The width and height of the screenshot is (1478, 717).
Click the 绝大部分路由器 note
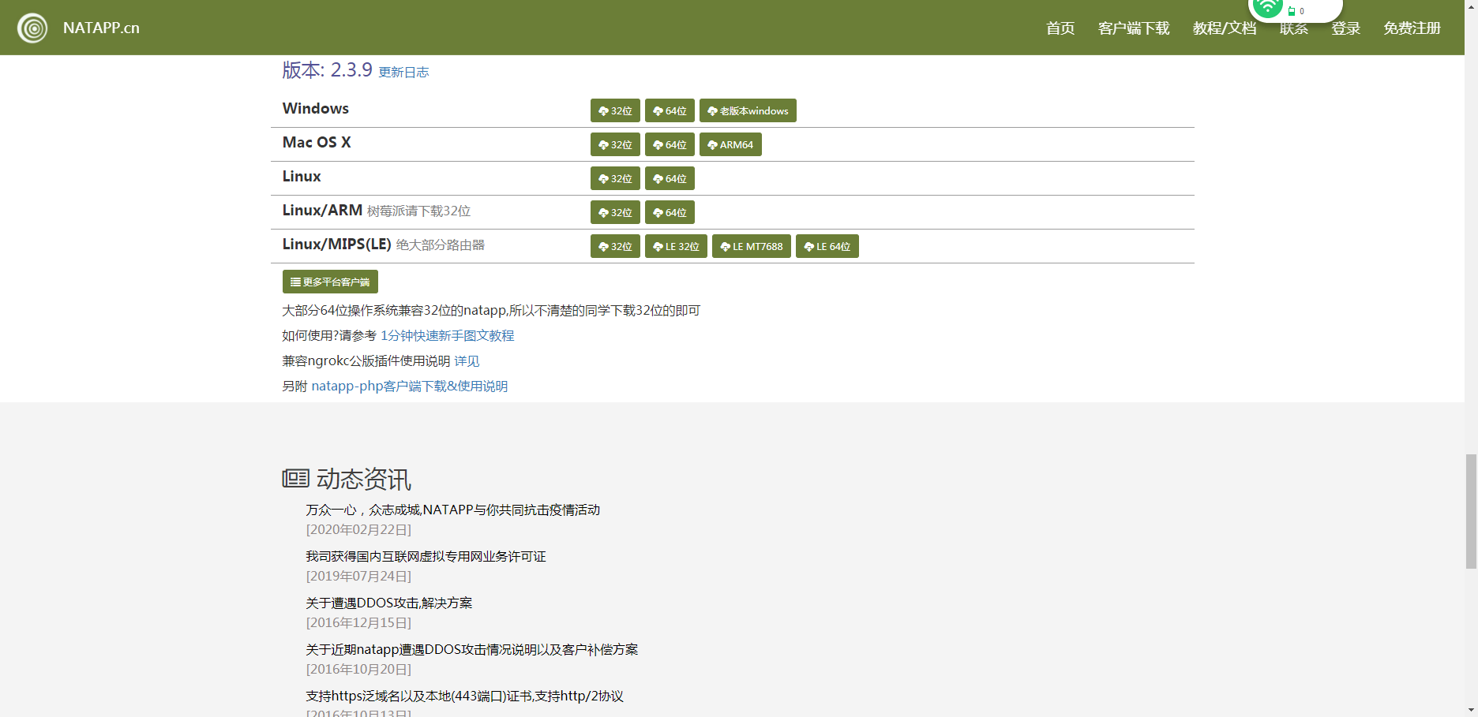[440, 245]
